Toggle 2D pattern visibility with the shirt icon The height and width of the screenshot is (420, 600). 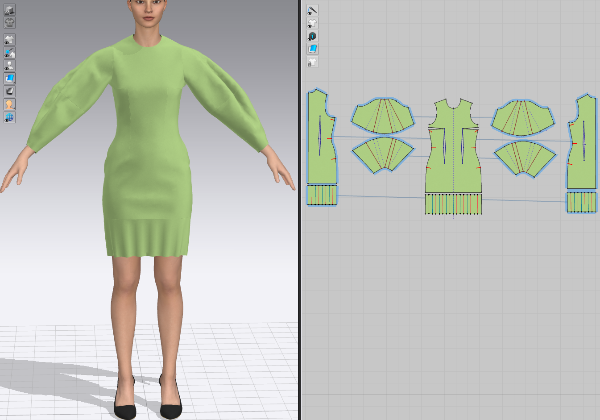tap(312, 23)
